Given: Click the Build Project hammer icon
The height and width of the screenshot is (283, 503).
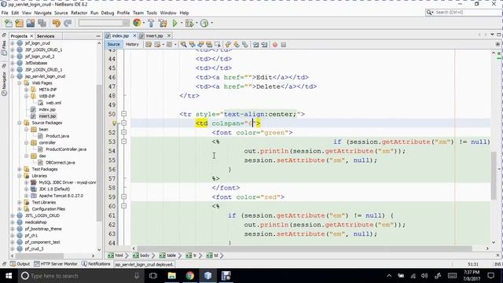Looking at the screenshot, I should [151, 23].
